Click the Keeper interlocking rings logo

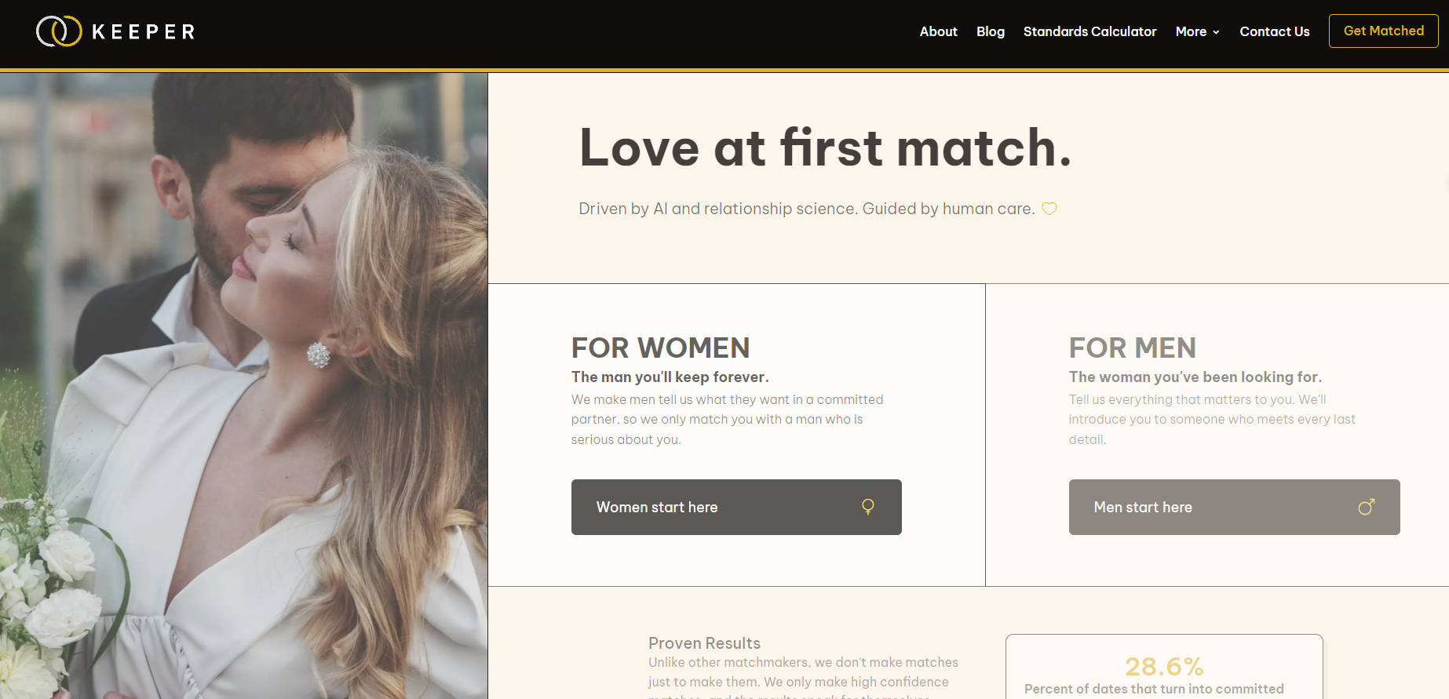pyautogui.click(x=59, y=31)
